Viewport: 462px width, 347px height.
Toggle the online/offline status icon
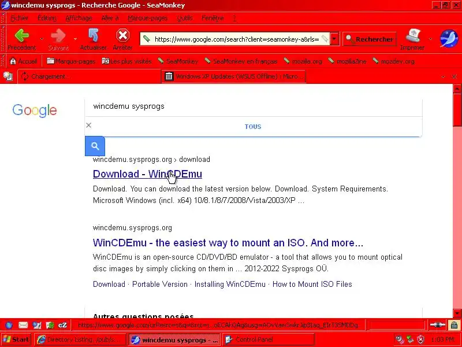pyautogui.click(x=438, y=325)
